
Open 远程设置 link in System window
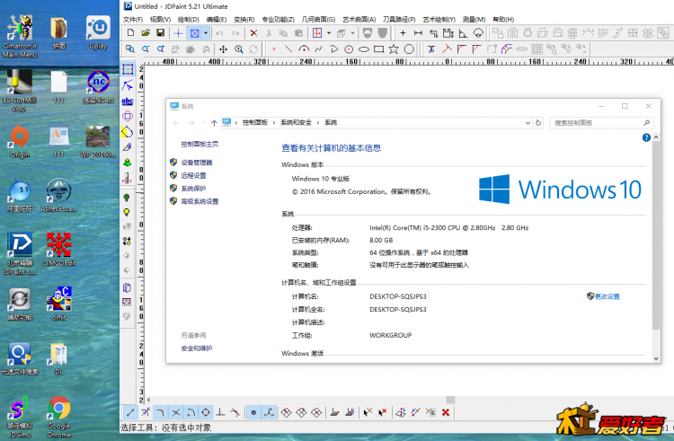point(193,176)
